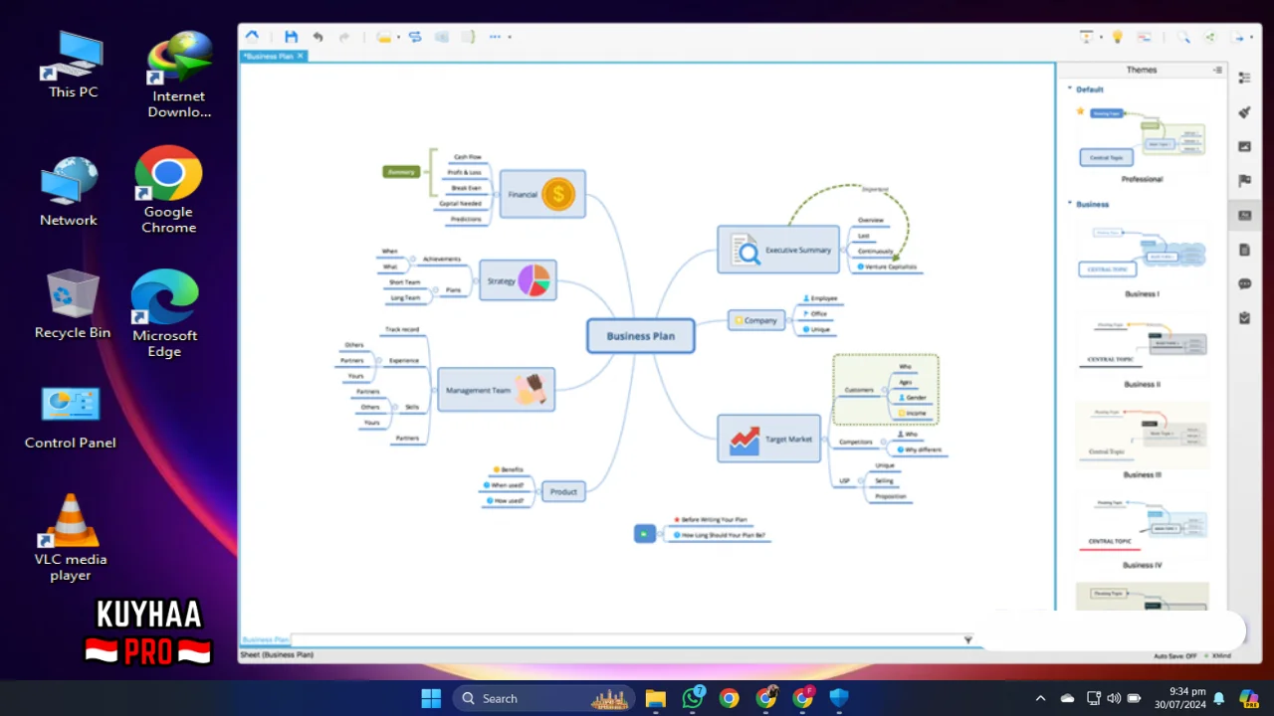Open the Themes panel menu icon
The width and height of the screenshot is (1274, 716).
coord(1217,70)
